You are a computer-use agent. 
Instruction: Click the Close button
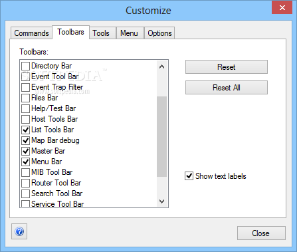click(x=261, y=233)
